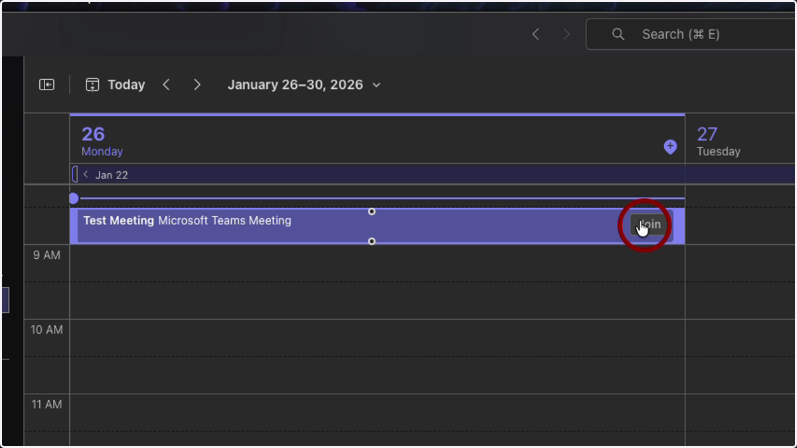This screenshot has height=448, width=797.
Task: Click the Search box
Action: pos(691,34)
